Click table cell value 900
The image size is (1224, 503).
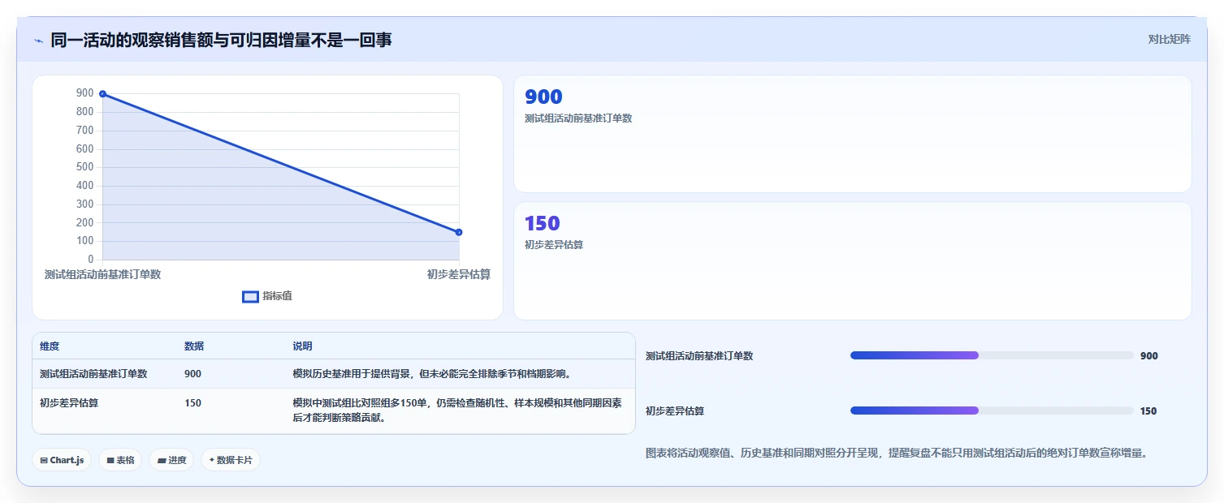[x=192, y=374]
